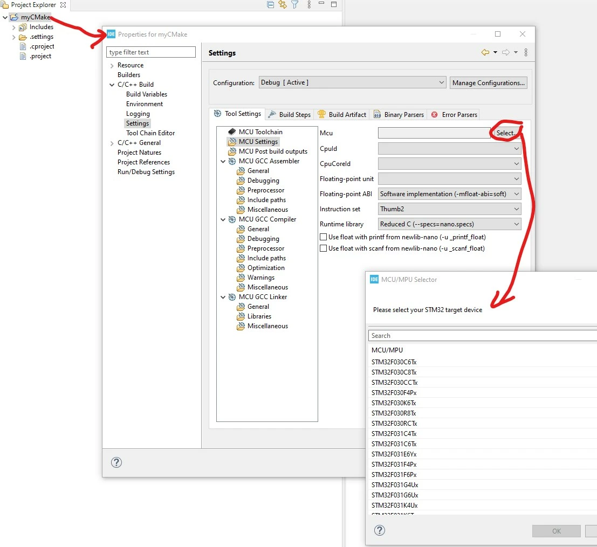Minimize the Project Explorer view
Screen dimensions: 597x547
coord(321,3)
